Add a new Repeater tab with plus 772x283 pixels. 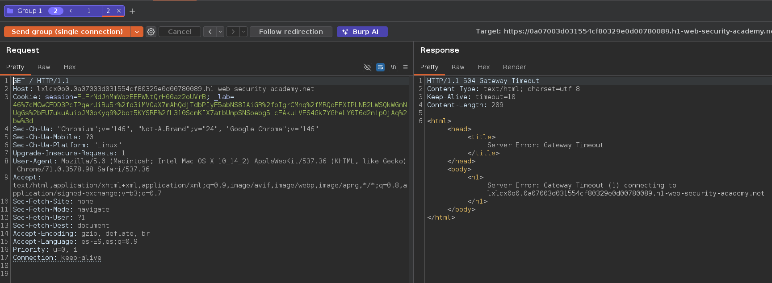(x=132, y=11)
